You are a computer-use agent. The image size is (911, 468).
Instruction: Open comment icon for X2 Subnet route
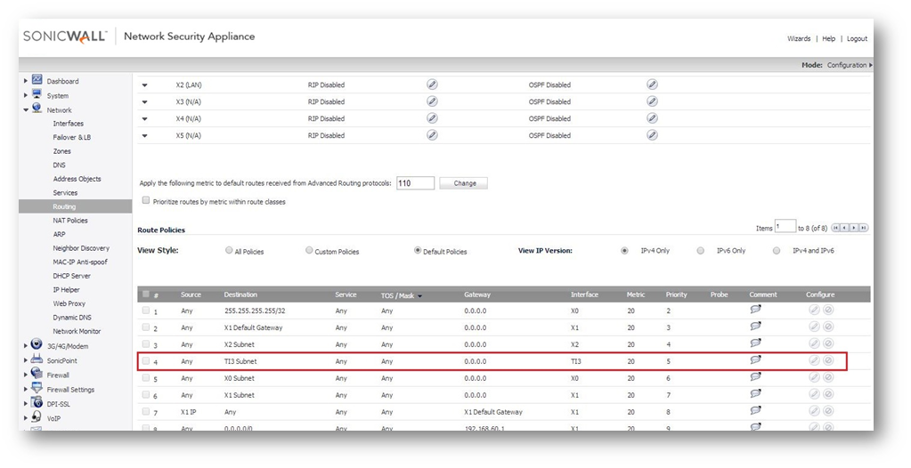755,343
